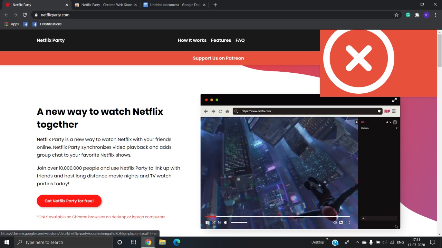Bookmark this page with the star icon
The width and height of the screenshot is (442, 248).
(396, 15)
